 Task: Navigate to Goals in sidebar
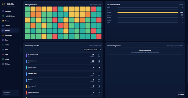tap(10, 54)
